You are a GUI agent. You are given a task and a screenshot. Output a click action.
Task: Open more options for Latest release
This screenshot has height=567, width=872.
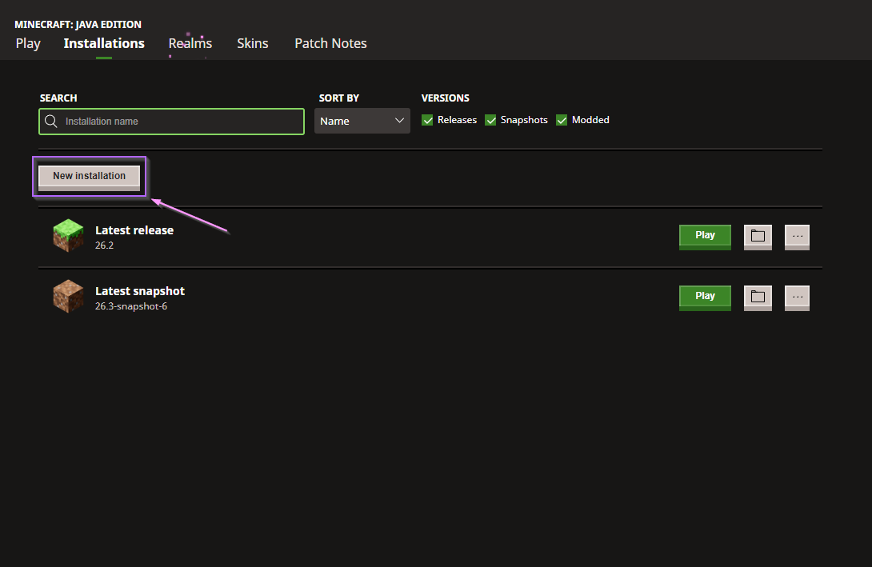[x=797, y=237]
